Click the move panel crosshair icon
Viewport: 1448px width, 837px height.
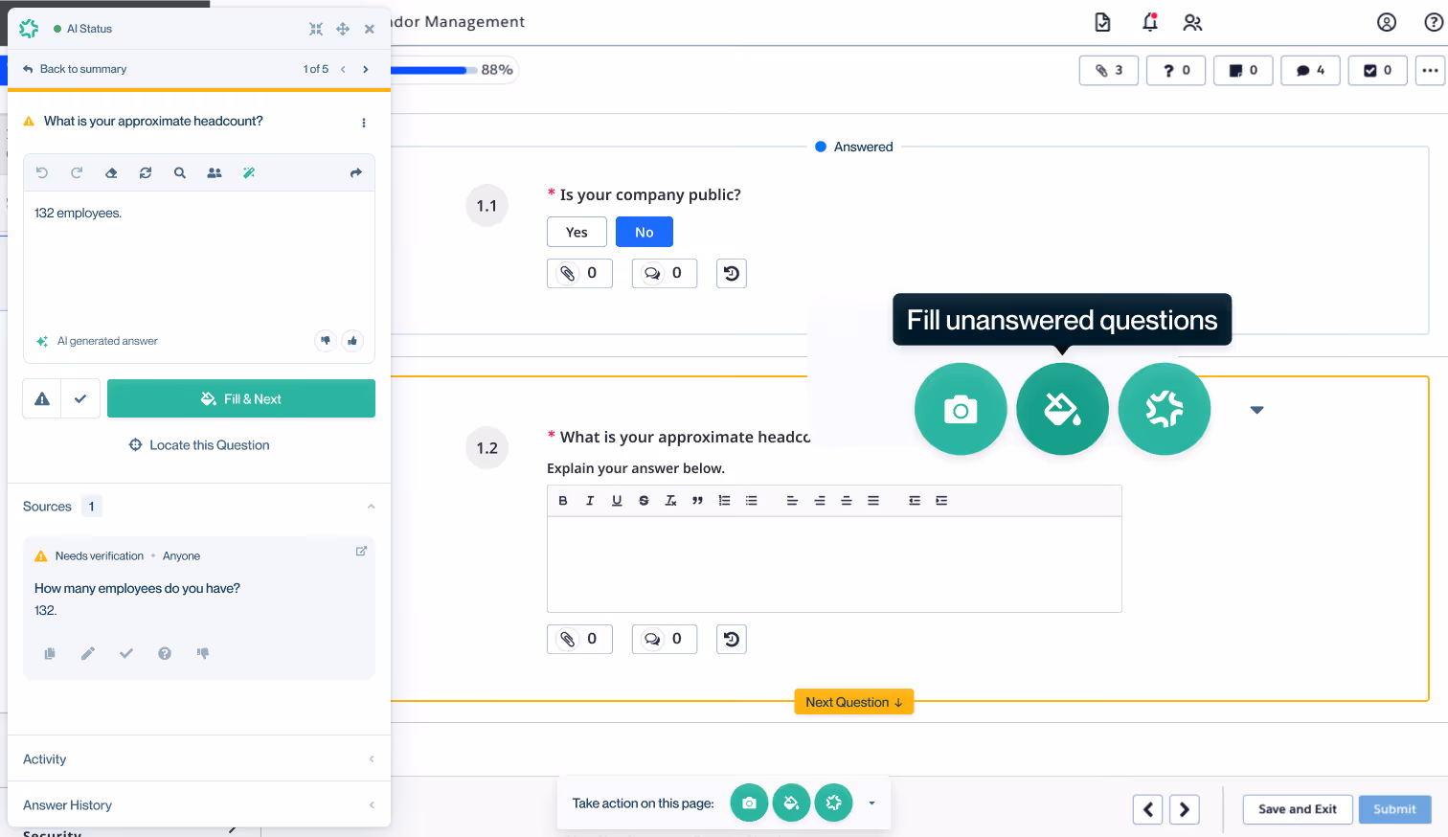click(343, 29)
